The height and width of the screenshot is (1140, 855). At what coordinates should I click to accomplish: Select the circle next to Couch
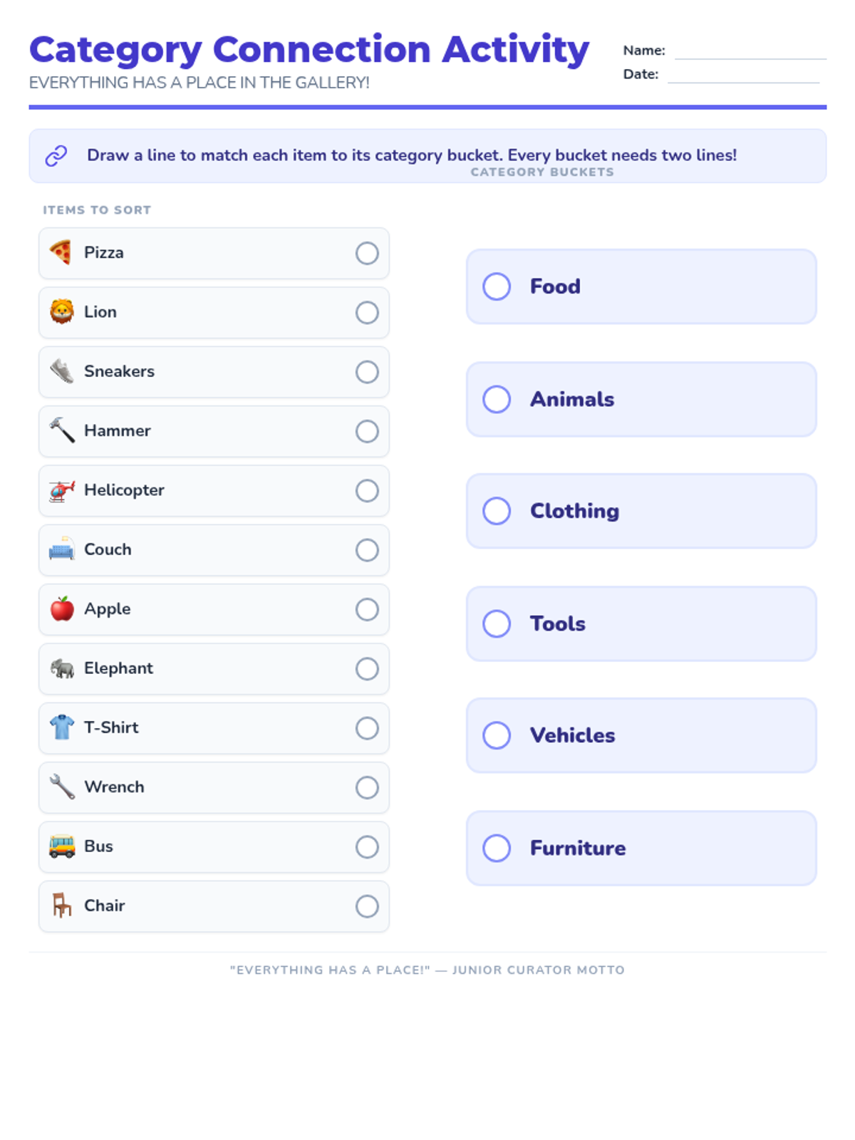point(367,550)
